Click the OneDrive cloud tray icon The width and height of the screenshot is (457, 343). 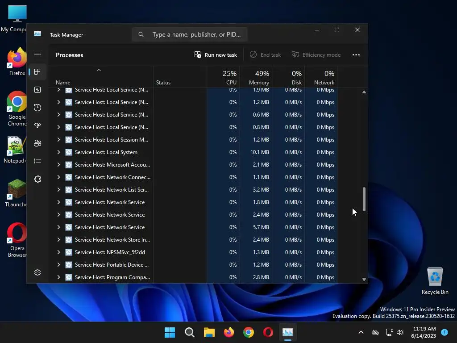pyautogui.click(x=375, y=332)
